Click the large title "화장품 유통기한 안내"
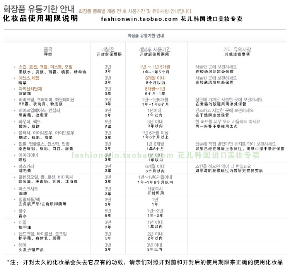290x270 pixels. point(39,8)
